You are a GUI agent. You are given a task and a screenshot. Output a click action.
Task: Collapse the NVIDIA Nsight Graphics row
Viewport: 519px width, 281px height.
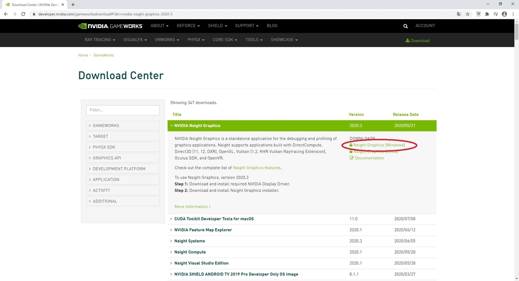[x=302, y=126]
